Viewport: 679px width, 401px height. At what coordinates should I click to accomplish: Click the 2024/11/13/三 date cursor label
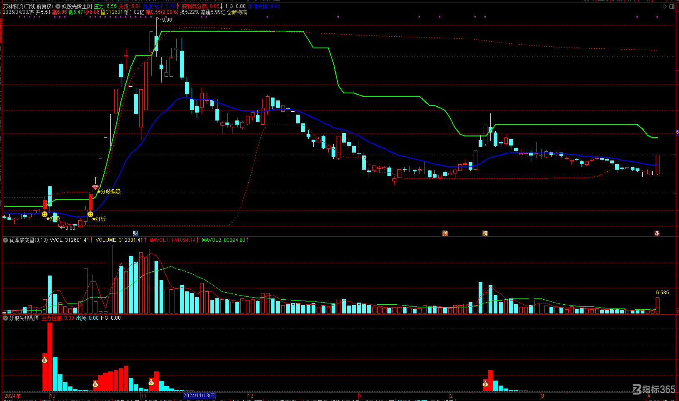[x=199, y=396]
